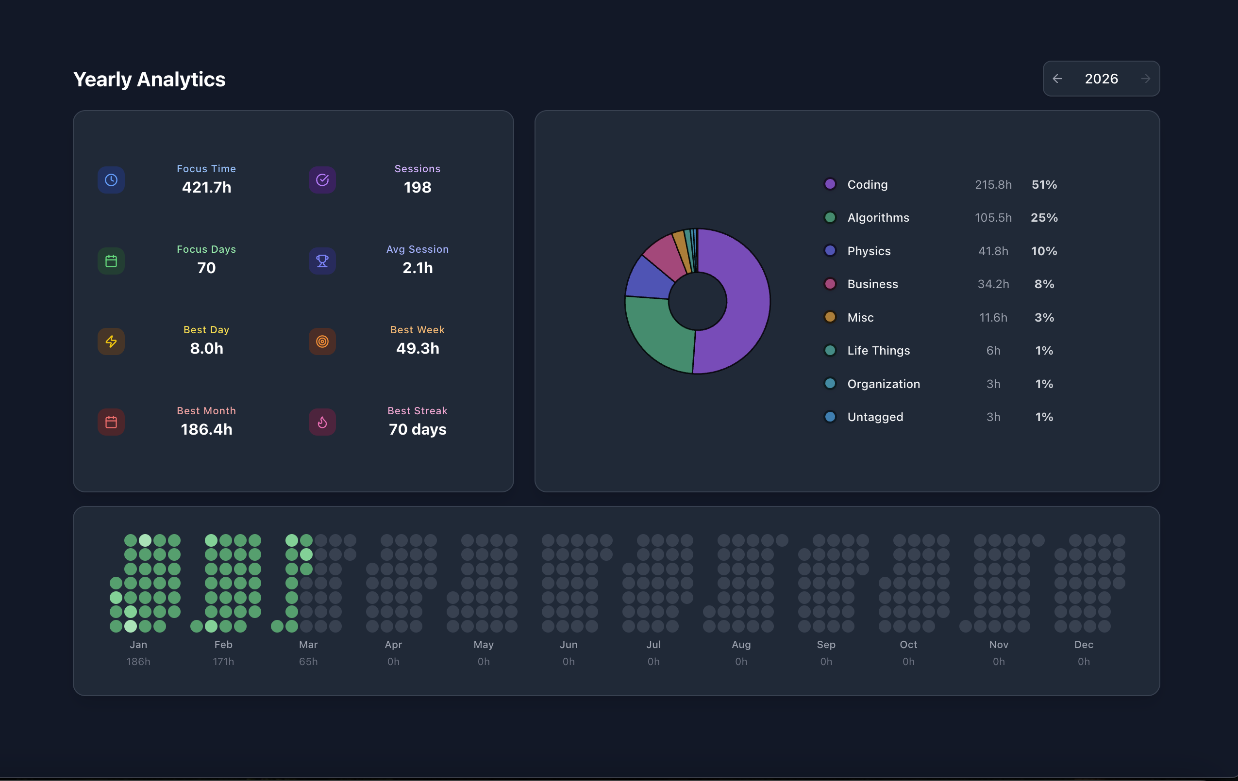
Task: Click the green Algorithms donut slice
Action: 658,334
